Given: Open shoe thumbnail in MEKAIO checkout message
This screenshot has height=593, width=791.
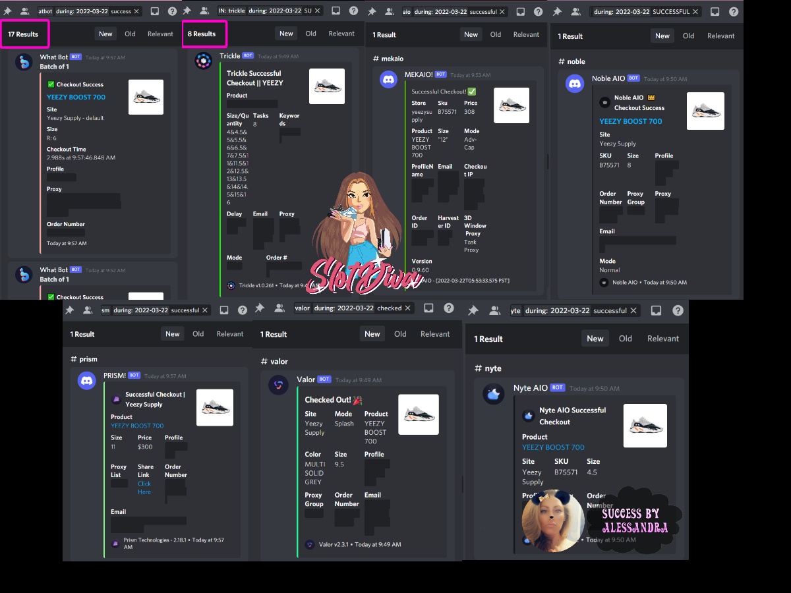Looking at the screenshot, I should (x=512, y=105).
